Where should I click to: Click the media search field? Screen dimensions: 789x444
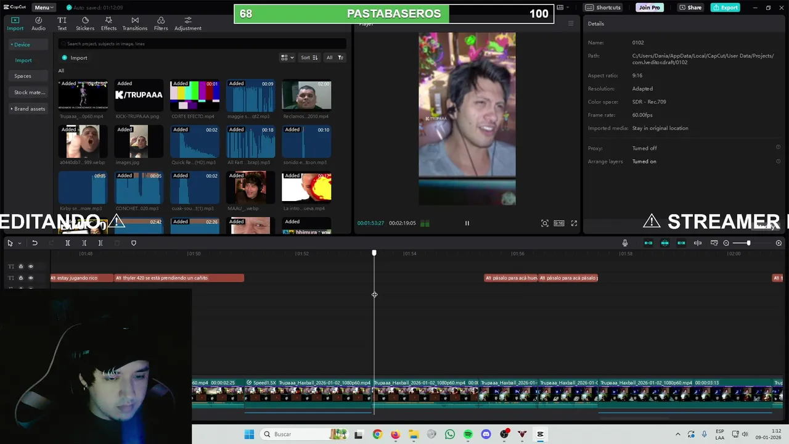(x=202, y=44)
